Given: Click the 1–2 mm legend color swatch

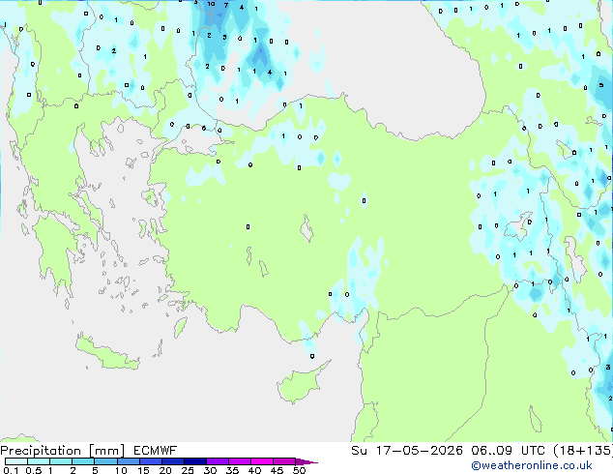Looking at the screenshot, I should pyautogui.click(x=61, y=461).
